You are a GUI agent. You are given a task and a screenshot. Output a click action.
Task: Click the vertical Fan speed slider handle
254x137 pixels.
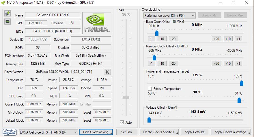pos(126,97)
